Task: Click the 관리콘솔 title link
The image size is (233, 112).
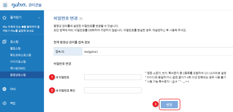Action: (35, 5)
